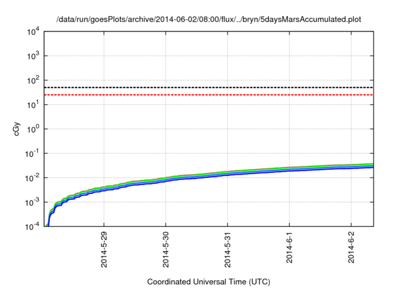
Task: Click the plot file path title
Action: tap(209, 19)
